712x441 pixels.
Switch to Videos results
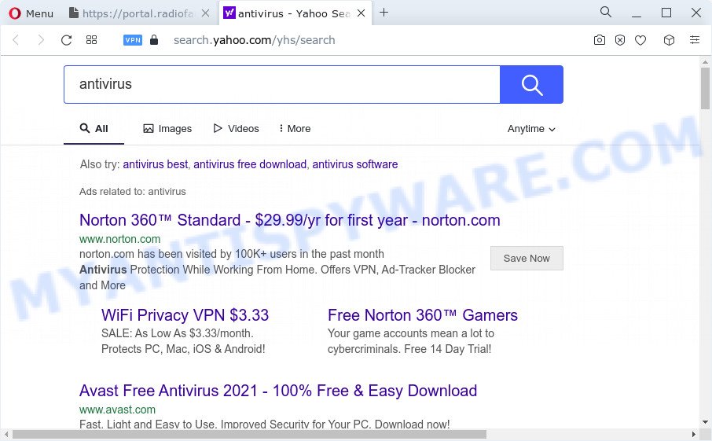pos(236,129)
